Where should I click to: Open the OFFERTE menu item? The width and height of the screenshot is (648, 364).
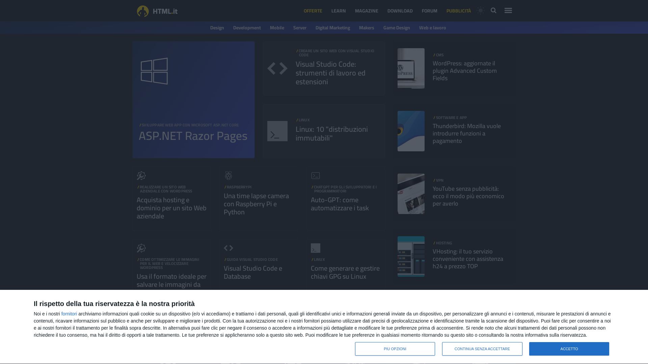pyautogui.click(x=313, y=11)
